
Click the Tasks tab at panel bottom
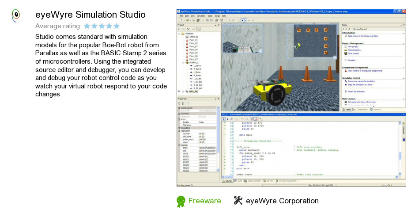(347, 110)
